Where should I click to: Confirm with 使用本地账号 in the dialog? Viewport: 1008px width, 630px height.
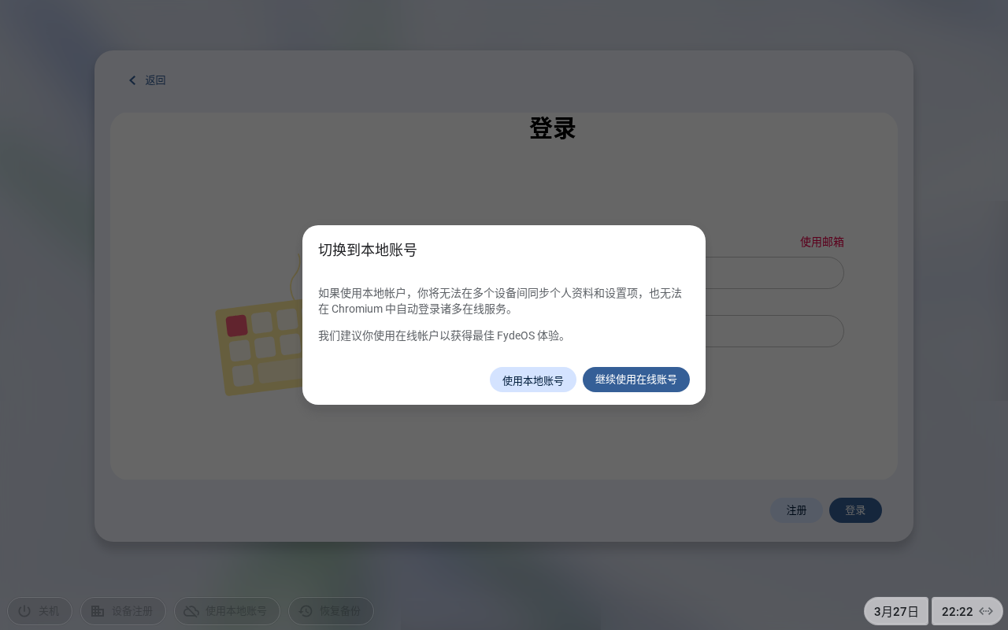point(532,380)
